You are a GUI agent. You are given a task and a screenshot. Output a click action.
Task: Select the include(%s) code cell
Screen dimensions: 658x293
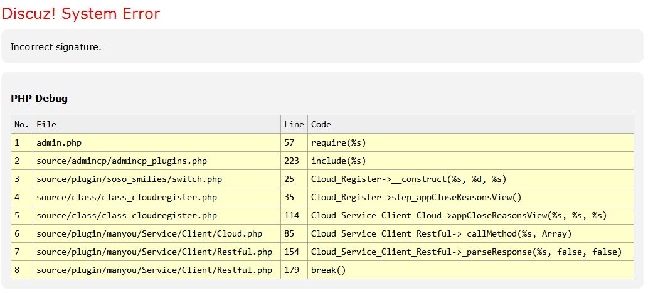pos(470,161)
